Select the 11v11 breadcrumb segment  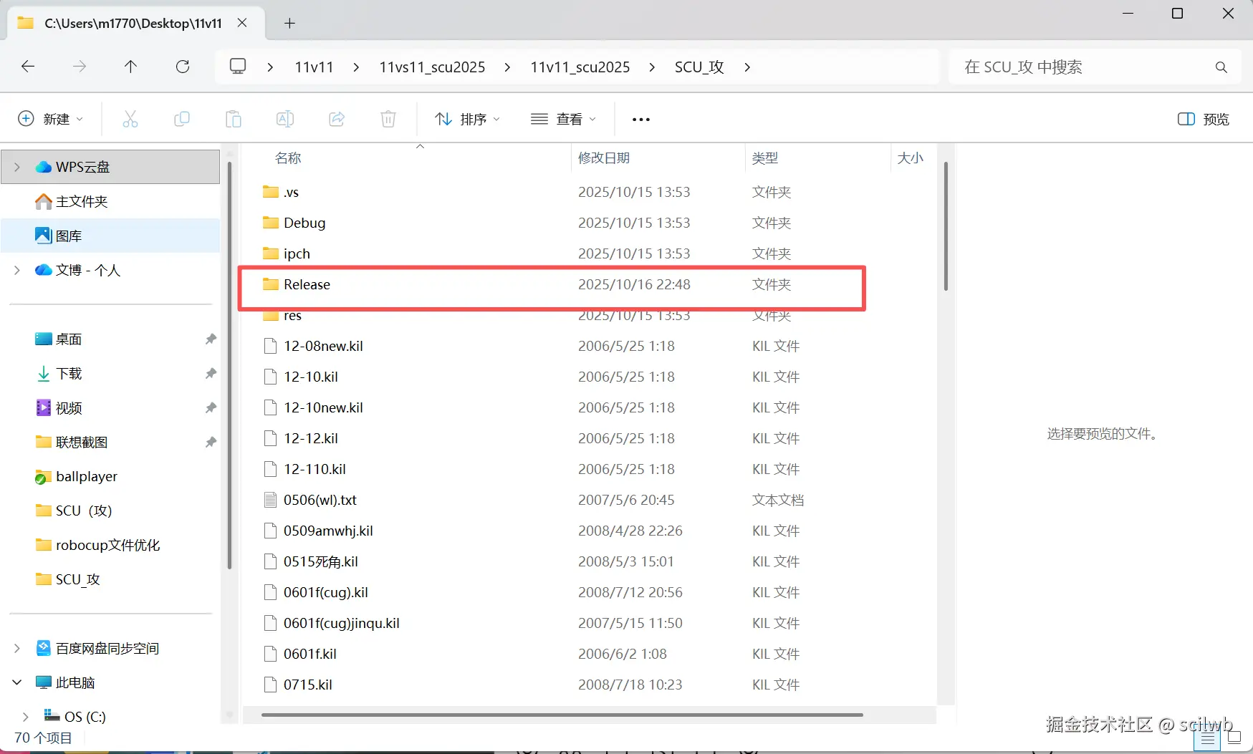click(314, 67)
